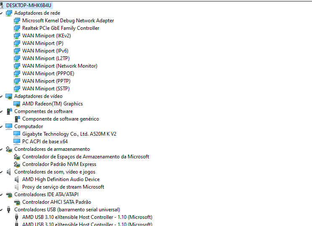This screenshot has width=312, height=226.
Task: Select AMD High Definition Audio Device text
Action: pos(61,179)
